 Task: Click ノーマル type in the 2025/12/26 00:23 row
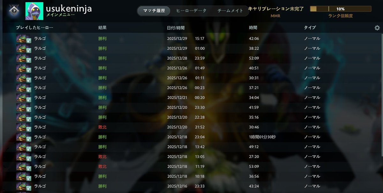pos(312,88)
